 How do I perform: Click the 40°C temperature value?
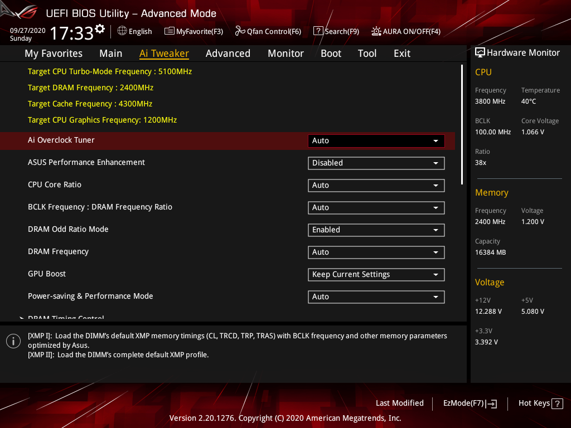pyautogui.click(x=529, y=101)
